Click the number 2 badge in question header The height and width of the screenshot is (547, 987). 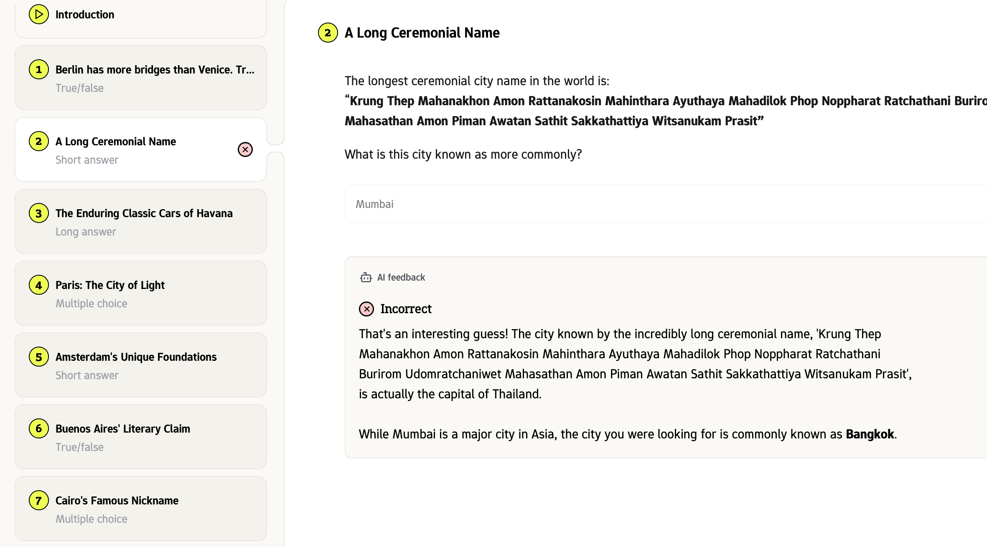(328, 33)
